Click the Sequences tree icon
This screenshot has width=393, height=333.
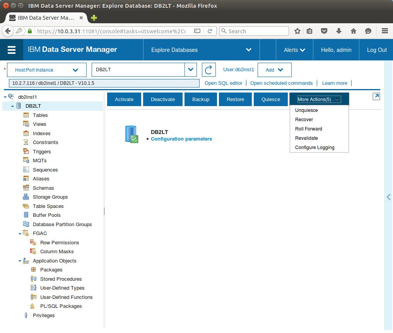(26, 170)
